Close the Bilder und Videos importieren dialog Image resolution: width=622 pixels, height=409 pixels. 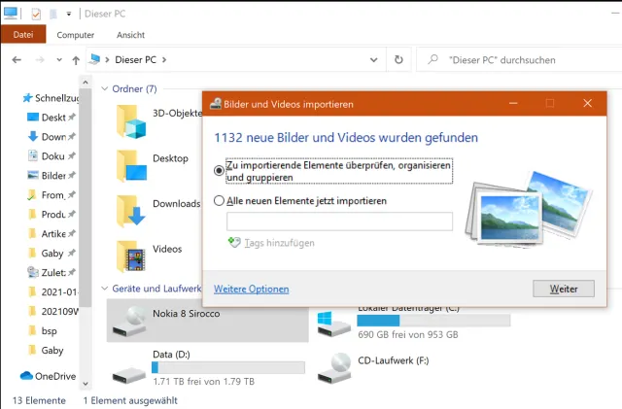tap(587, 104)
